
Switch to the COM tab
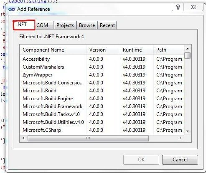point(42,25)
